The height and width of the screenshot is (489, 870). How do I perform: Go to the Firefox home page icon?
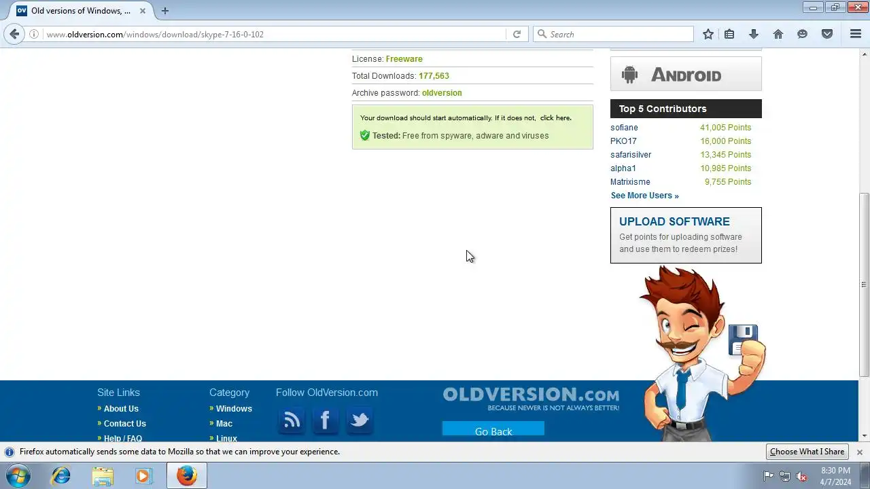778,34
